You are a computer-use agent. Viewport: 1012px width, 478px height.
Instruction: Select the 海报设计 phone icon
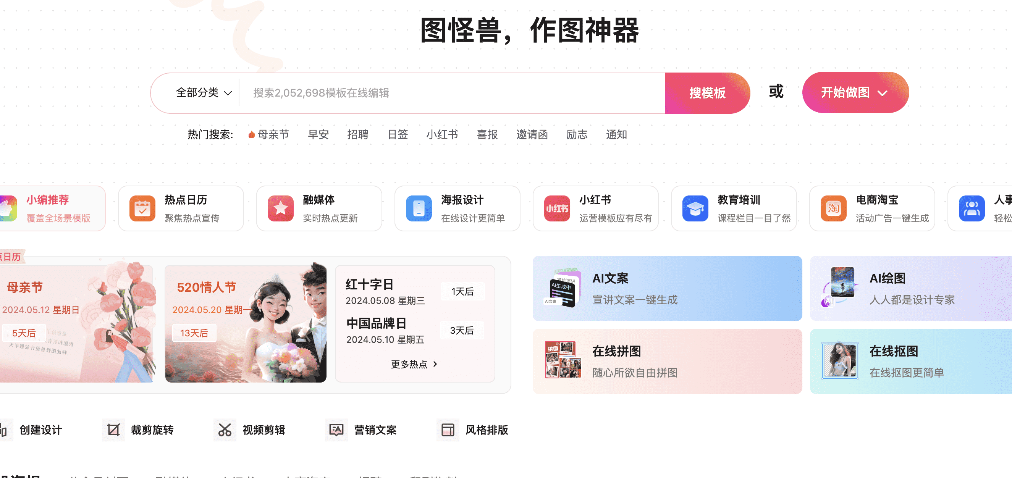419,208
